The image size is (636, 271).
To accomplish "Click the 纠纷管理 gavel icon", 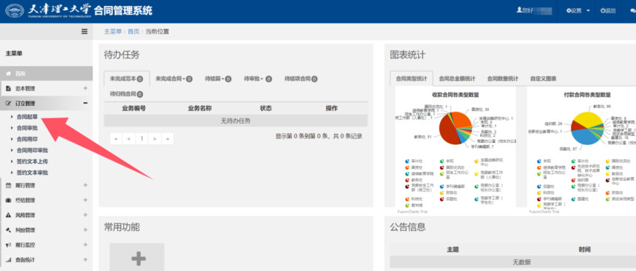I will 8,230.
